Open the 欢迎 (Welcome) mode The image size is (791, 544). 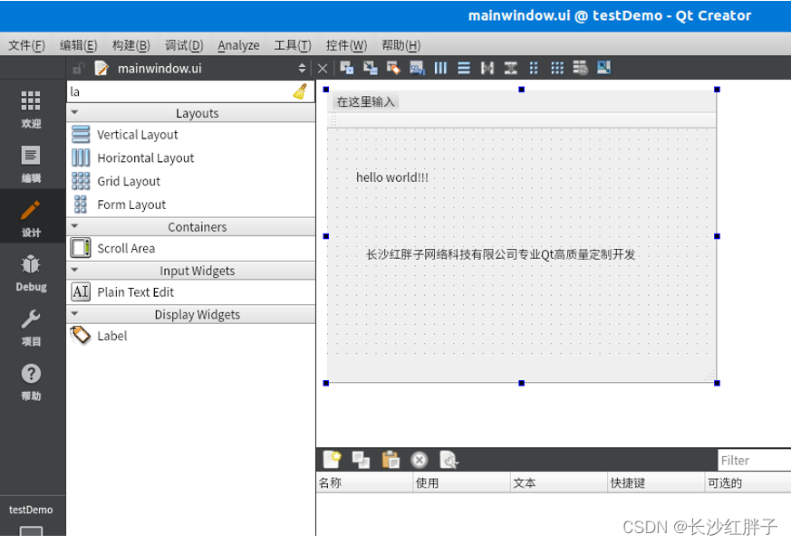pos(31,110)
